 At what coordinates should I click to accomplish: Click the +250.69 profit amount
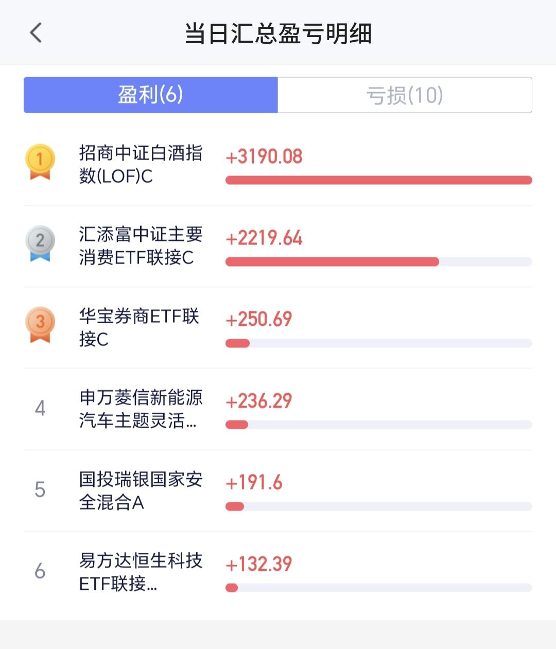point(259,319)
